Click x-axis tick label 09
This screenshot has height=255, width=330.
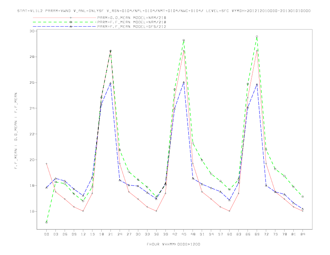(x=74, y=234)
